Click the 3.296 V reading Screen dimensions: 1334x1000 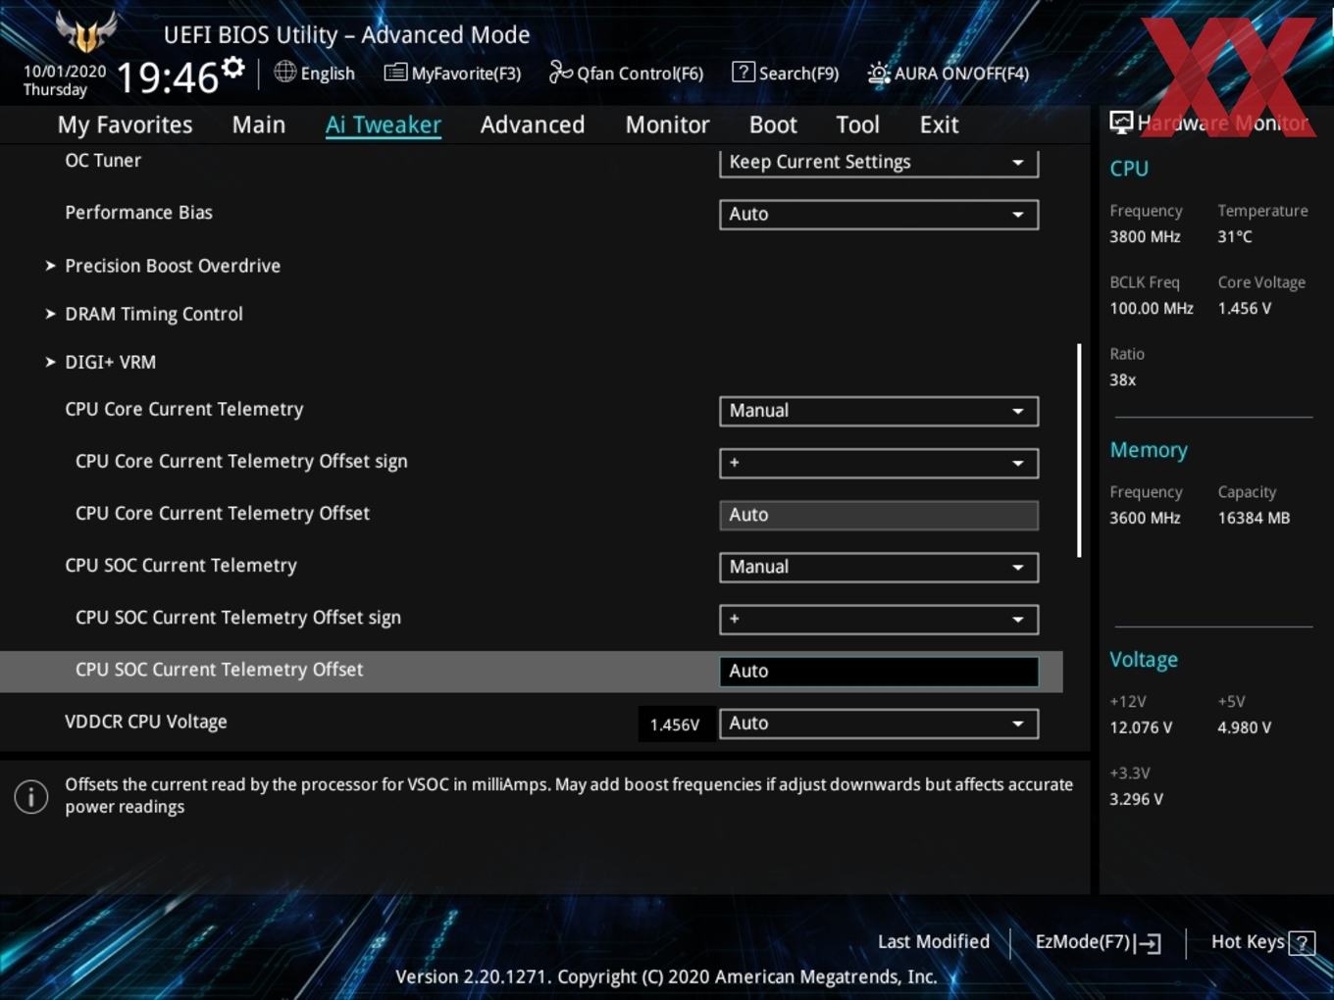pyautogui.click(x=1136, y=799)
